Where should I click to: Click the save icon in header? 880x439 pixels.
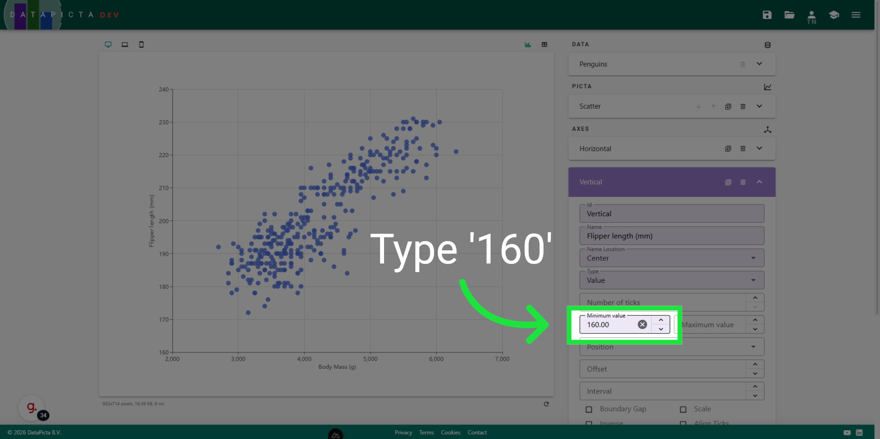point(767,15)
